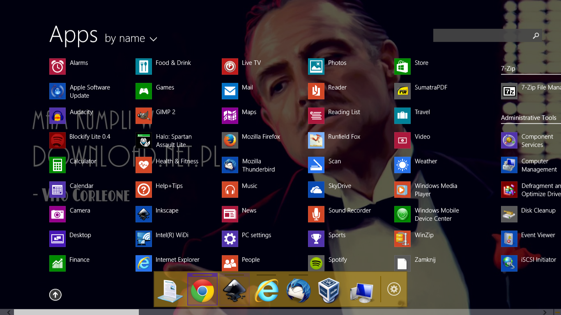Launch Sound Recorder icon

[316, 214]
